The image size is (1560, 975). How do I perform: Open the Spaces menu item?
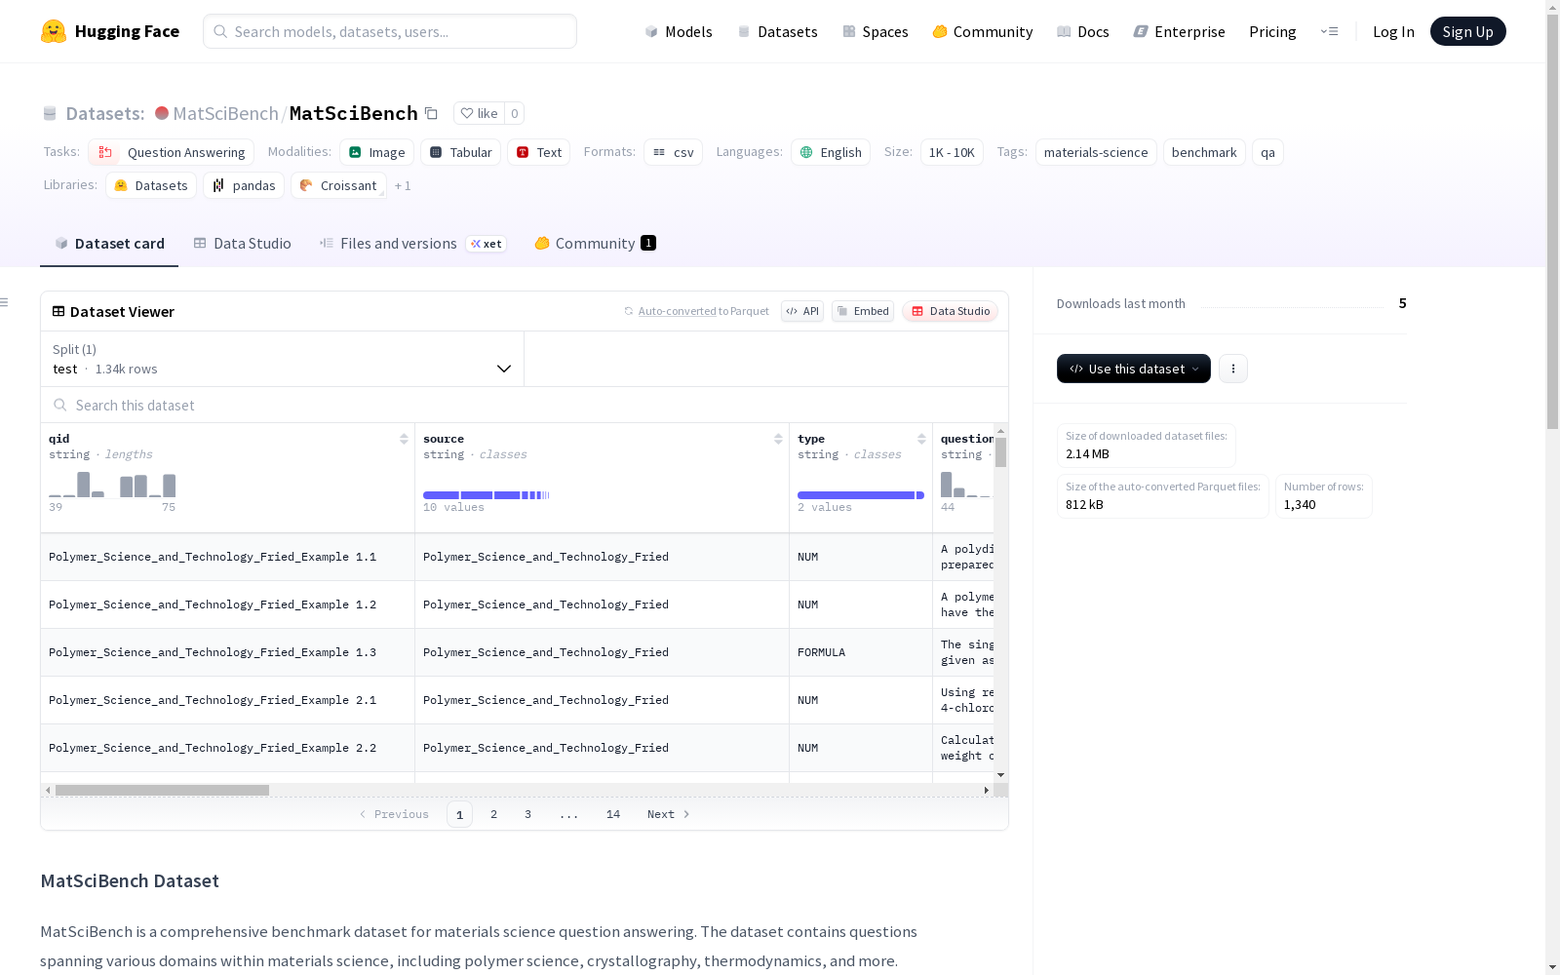tap(876, 31)
